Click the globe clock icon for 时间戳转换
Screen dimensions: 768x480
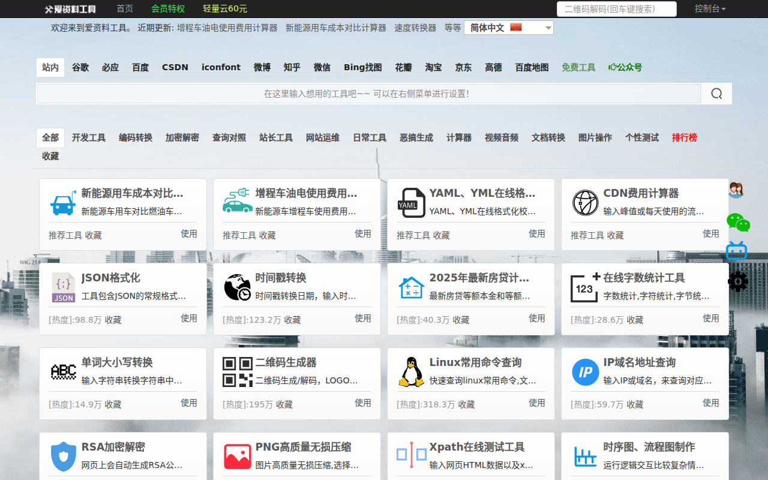237,287
